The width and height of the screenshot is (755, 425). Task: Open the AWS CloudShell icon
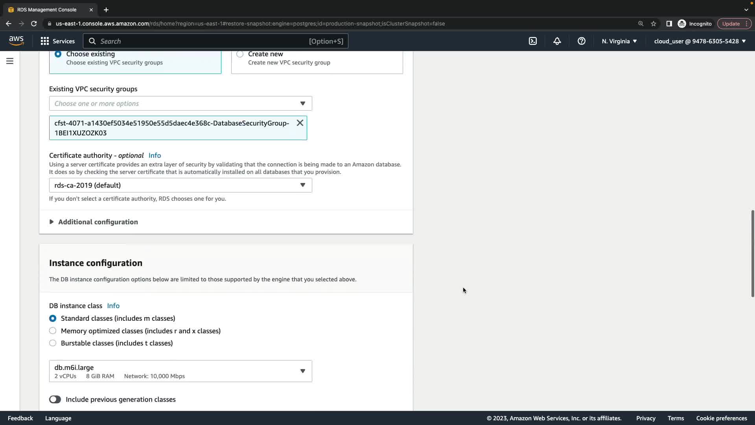[x=533, y=41]
